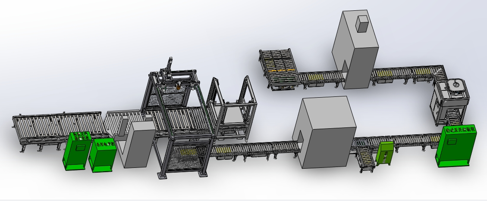Click the small green cabinet beside branch conveyor
Viewport: 487px width, 201px height.
(x=385, y=153)
